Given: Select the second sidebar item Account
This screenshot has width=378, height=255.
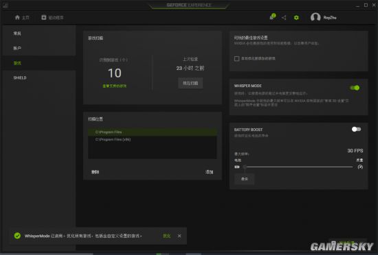Looking at the screenshot, I should 17,48.
